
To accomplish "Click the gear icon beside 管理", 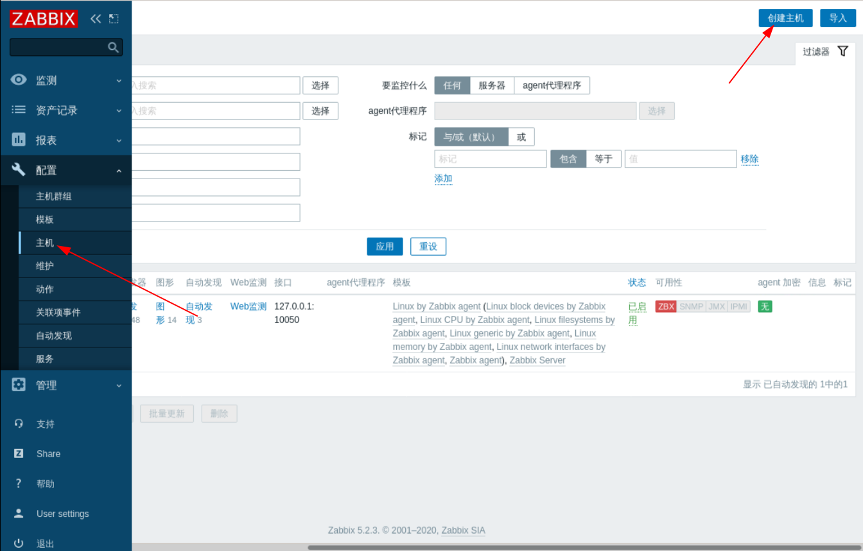I will (x=19, y=385).
